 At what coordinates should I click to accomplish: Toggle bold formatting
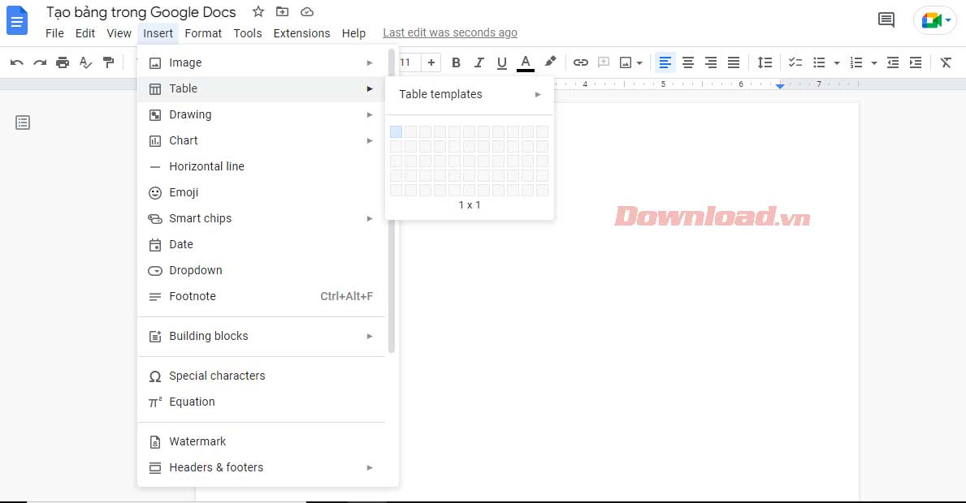(456, 62)
